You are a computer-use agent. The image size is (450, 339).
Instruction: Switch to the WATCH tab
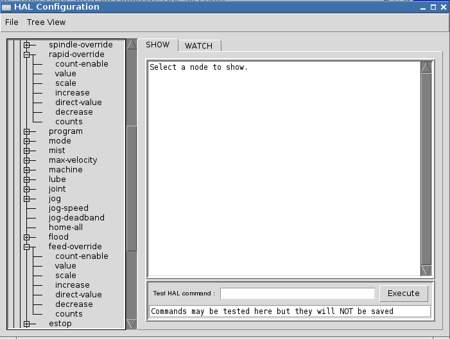point(198,46)
